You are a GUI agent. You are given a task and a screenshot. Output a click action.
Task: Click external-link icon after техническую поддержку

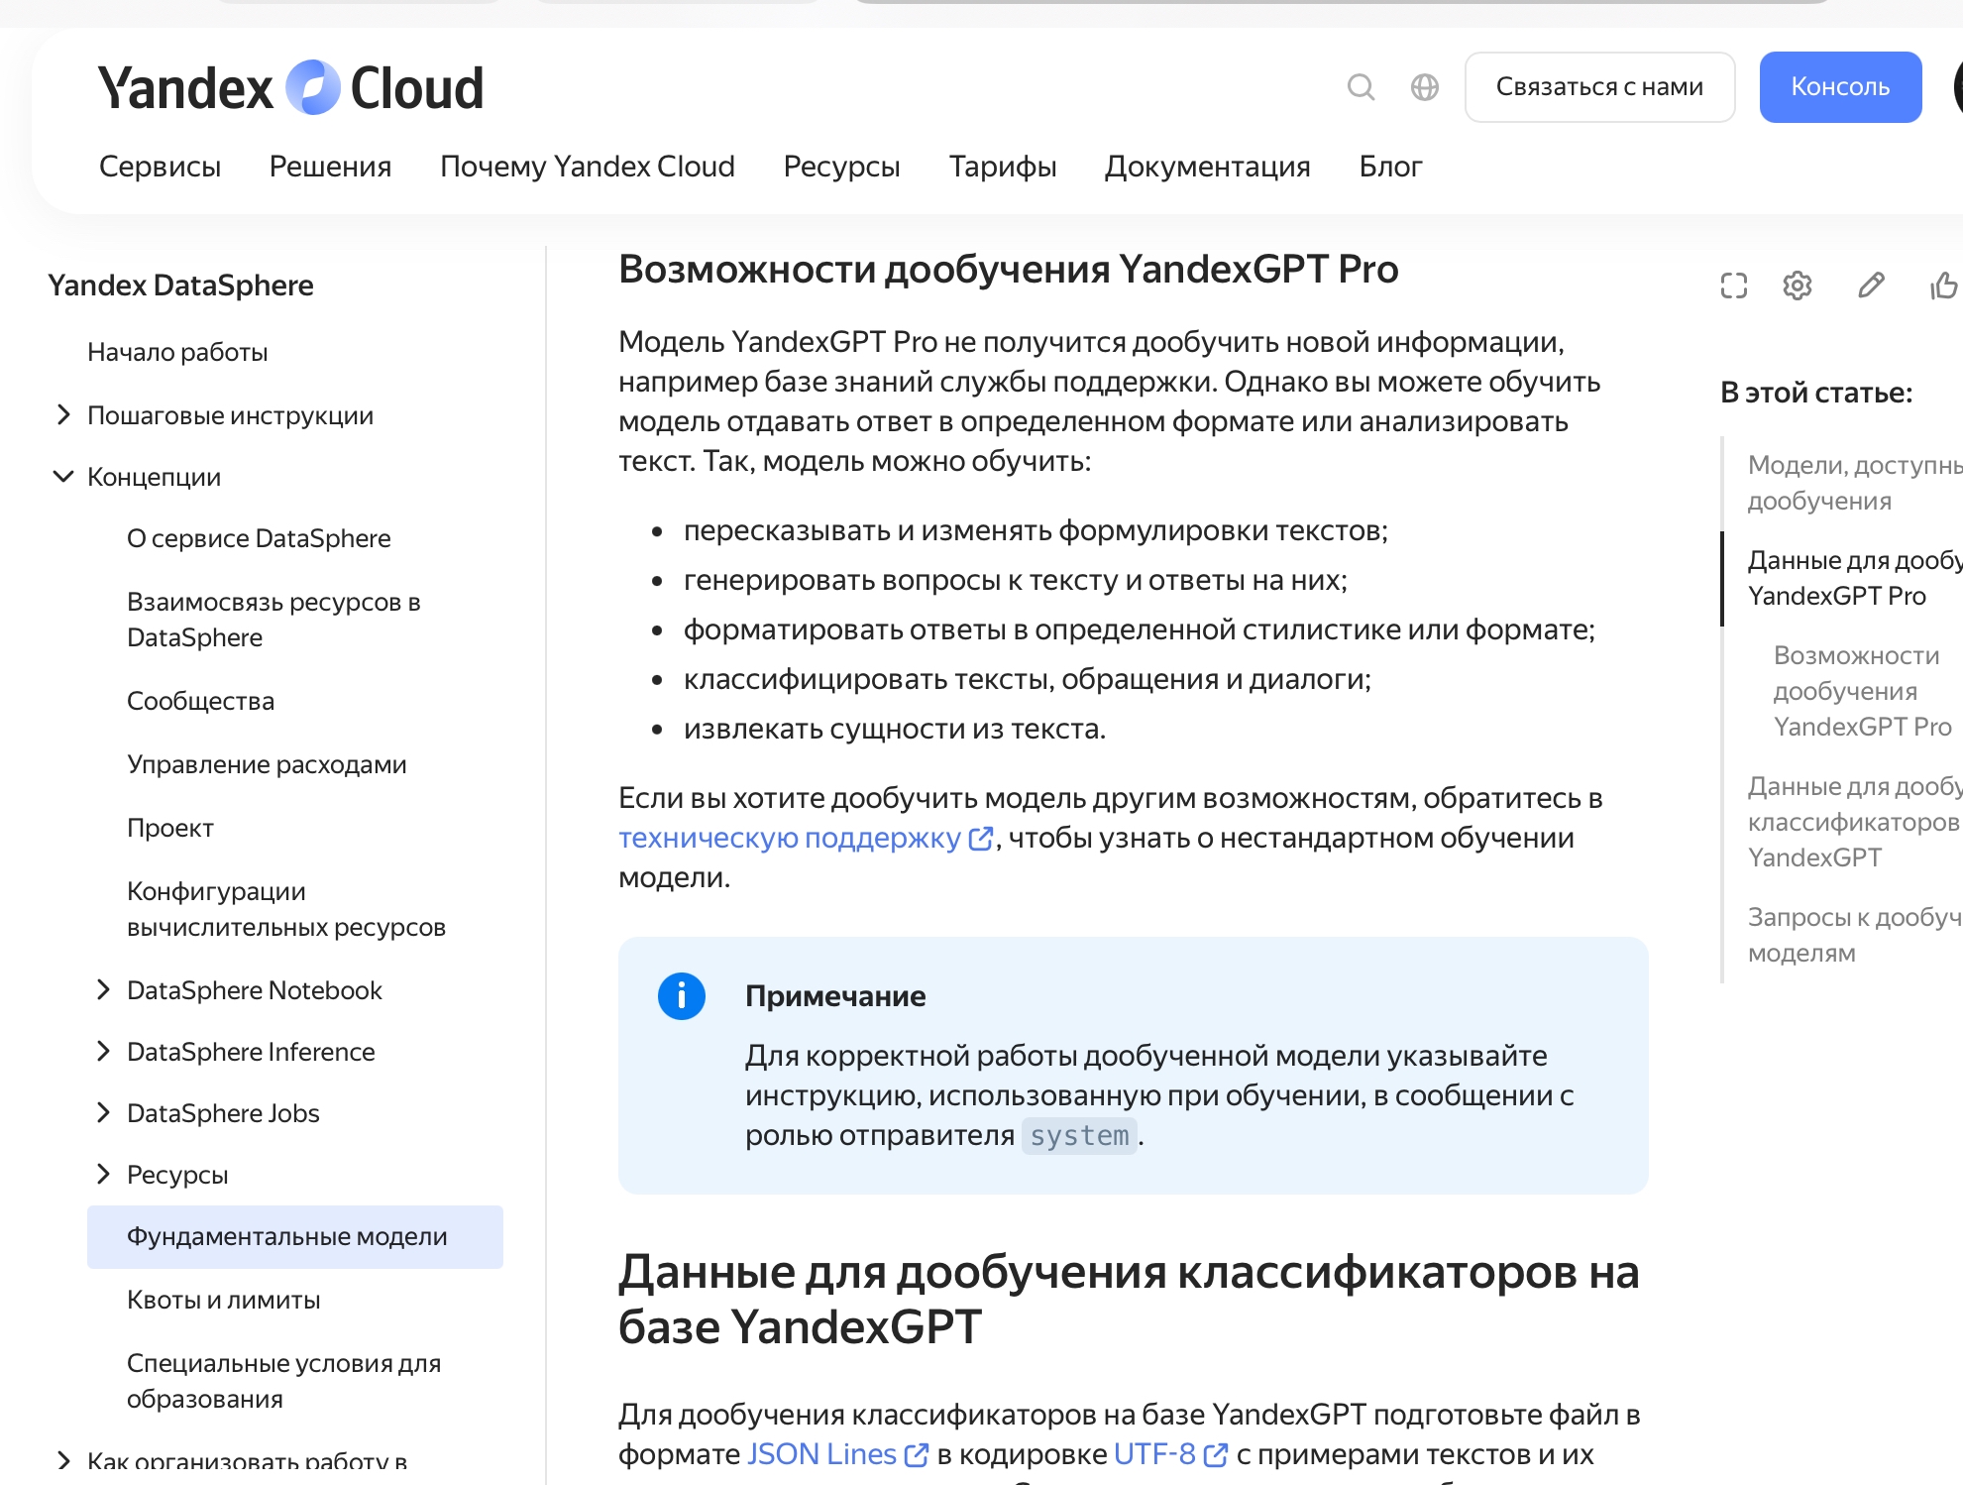[980, 839]
